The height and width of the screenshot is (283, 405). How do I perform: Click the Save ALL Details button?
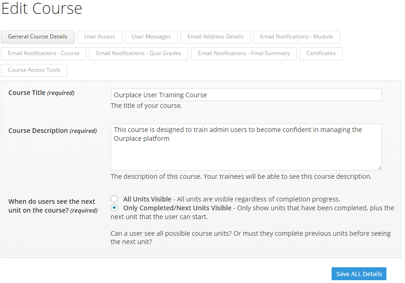pos(359,274)
